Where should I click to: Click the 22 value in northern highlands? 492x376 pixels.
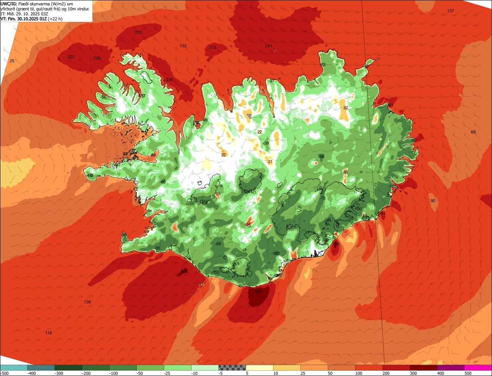[x=259, y=132]
